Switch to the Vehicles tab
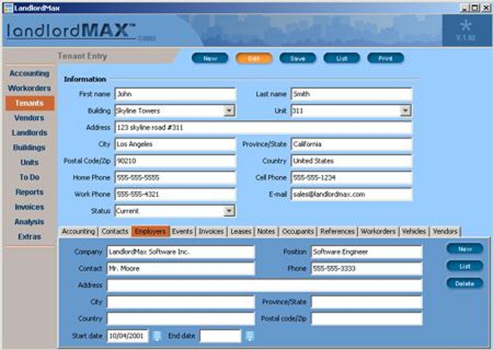This screenshot has height=350, width=493. [414, 231]
